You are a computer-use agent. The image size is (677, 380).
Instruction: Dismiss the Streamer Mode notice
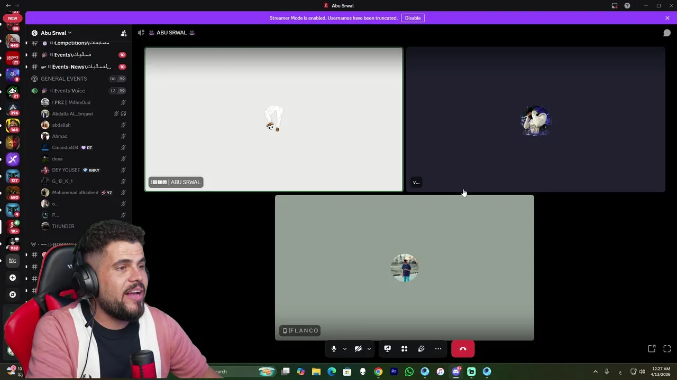coord(667,18)
